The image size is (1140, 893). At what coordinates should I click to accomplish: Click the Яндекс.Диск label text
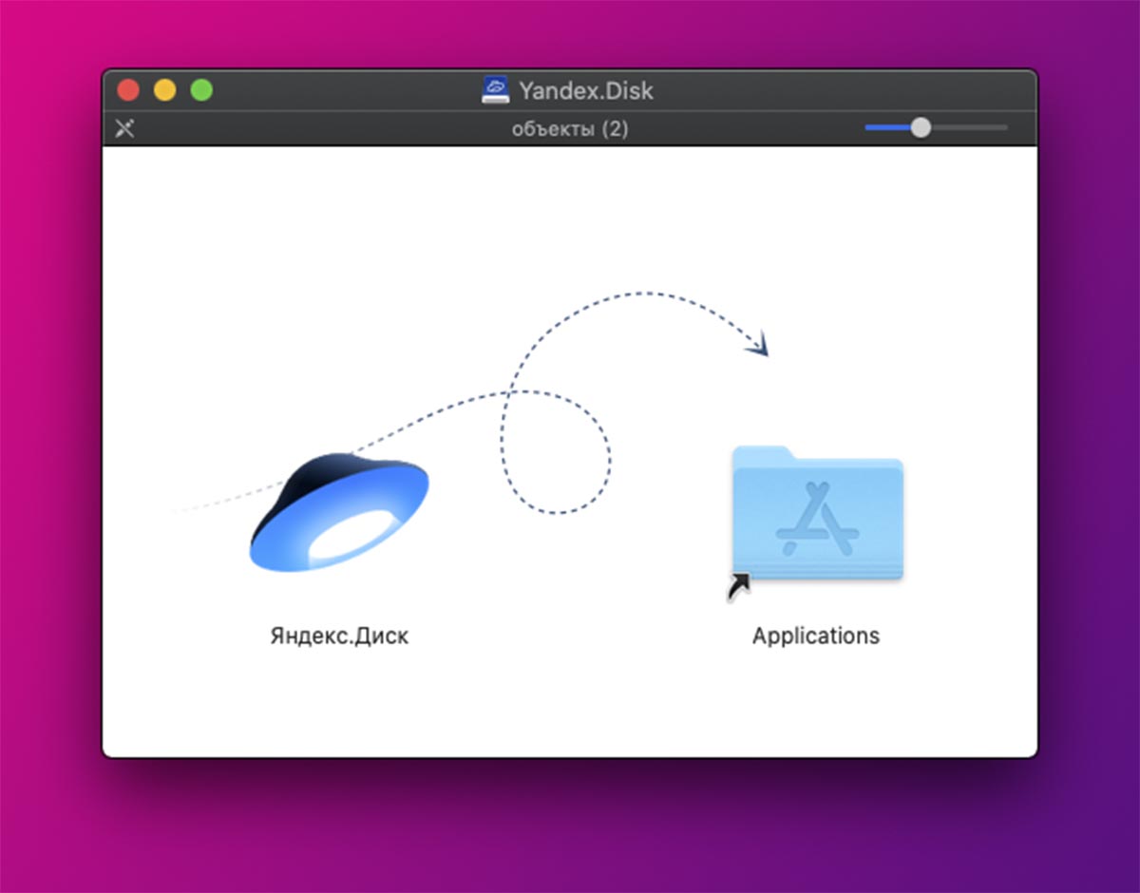(339, 636)
